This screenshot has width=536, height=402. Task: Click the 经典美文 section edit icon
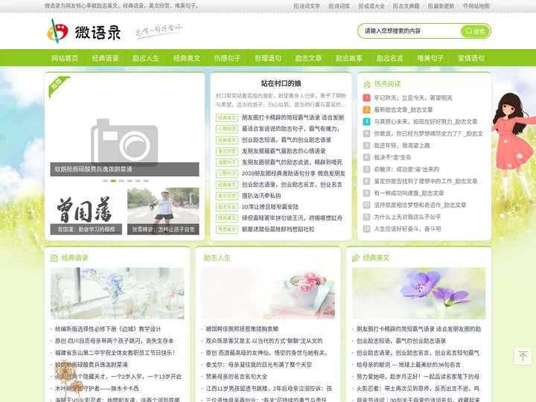click(x=356, y=258)
